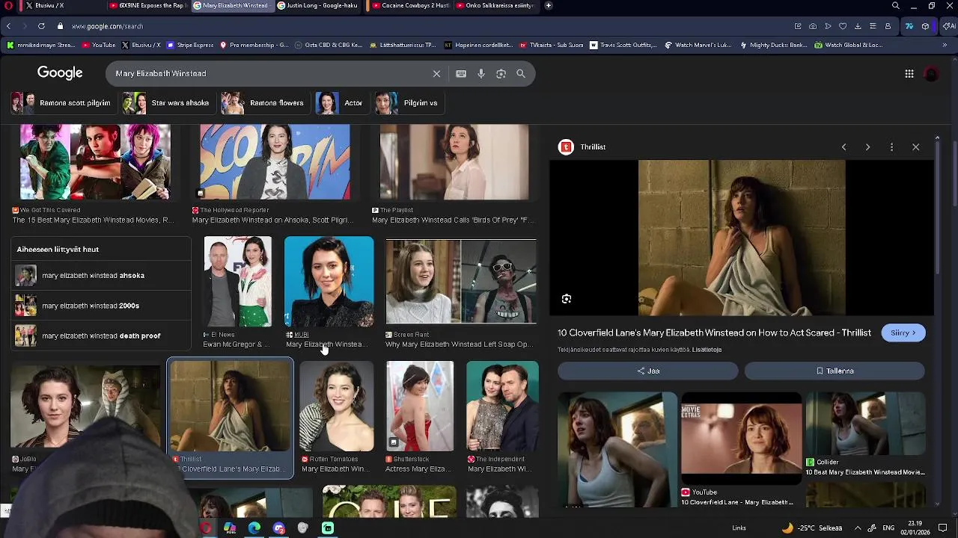Image resolution: width=958 pixels, height=538 pixels.
Task: Open related search mary elizabeth winstead 2000s
Action: 101,306
